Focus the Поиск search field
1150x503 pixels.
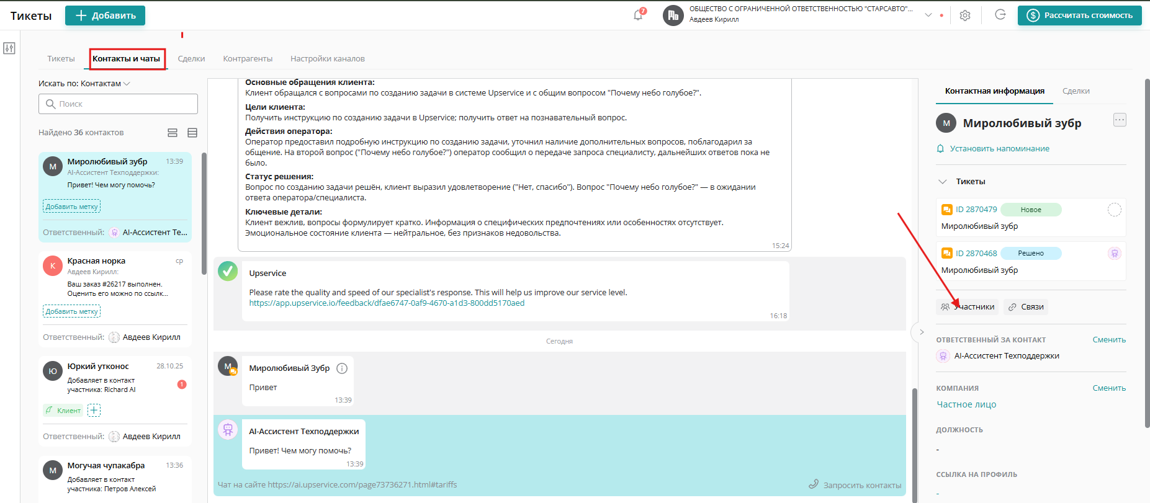point(118,104)
